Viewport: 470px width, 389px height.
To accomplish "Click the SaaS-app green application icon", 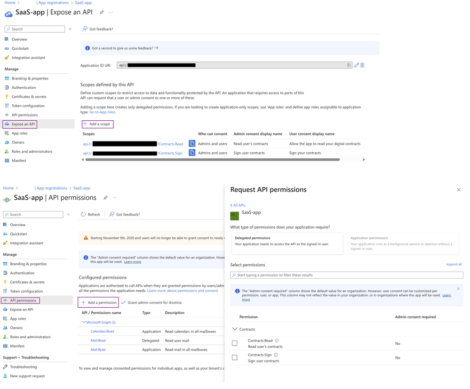I will (x=234, y=216).
